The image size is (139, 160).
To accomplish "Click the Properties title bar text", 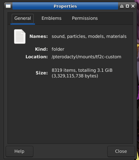I will point(65,6).
